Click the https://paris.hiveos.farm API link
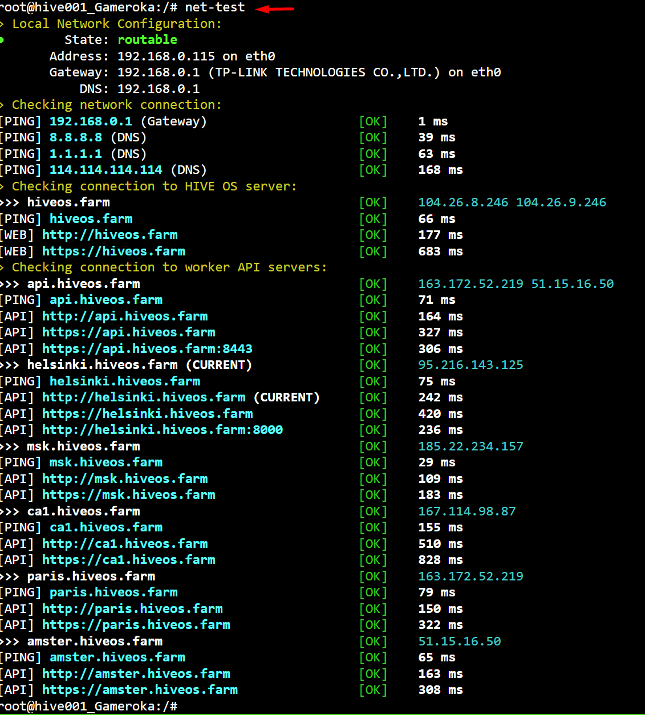645x715 pixels. point(136,625)
